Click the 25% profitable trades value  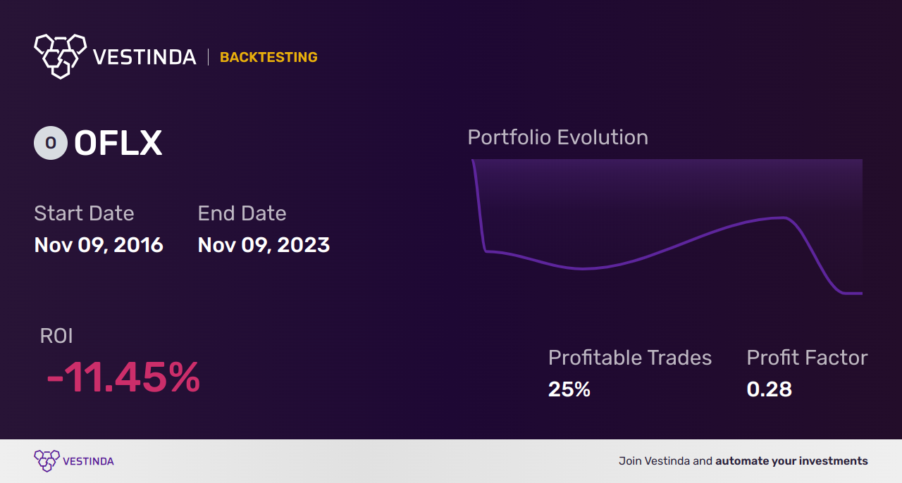coord(569,389)
